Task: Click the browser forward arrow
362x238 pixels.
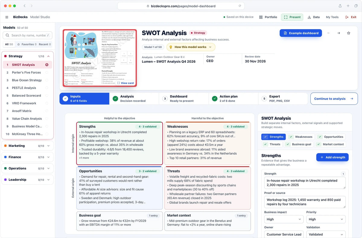Action: click(x=32, y=6)
